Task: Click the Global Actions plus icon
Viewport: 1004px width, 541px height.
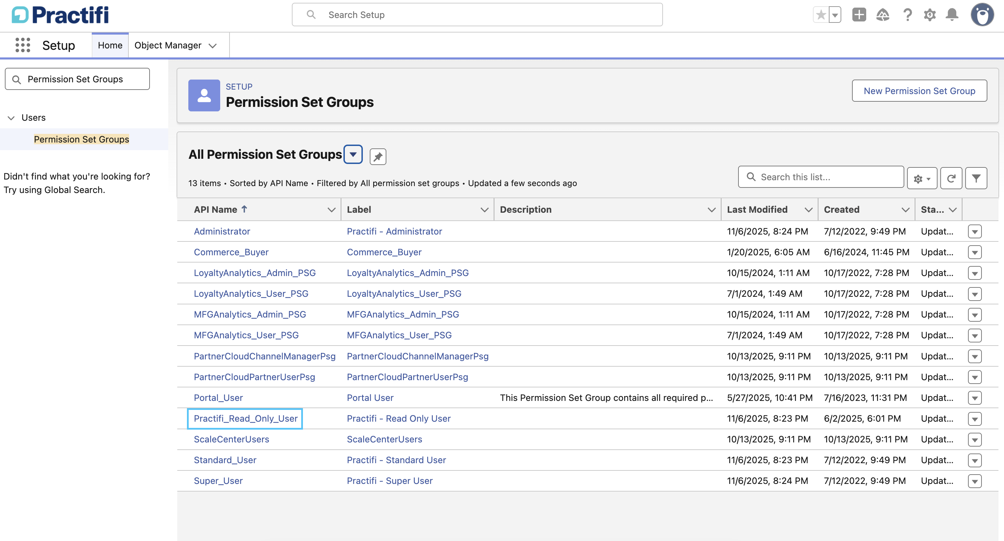Action: (859, 15)
